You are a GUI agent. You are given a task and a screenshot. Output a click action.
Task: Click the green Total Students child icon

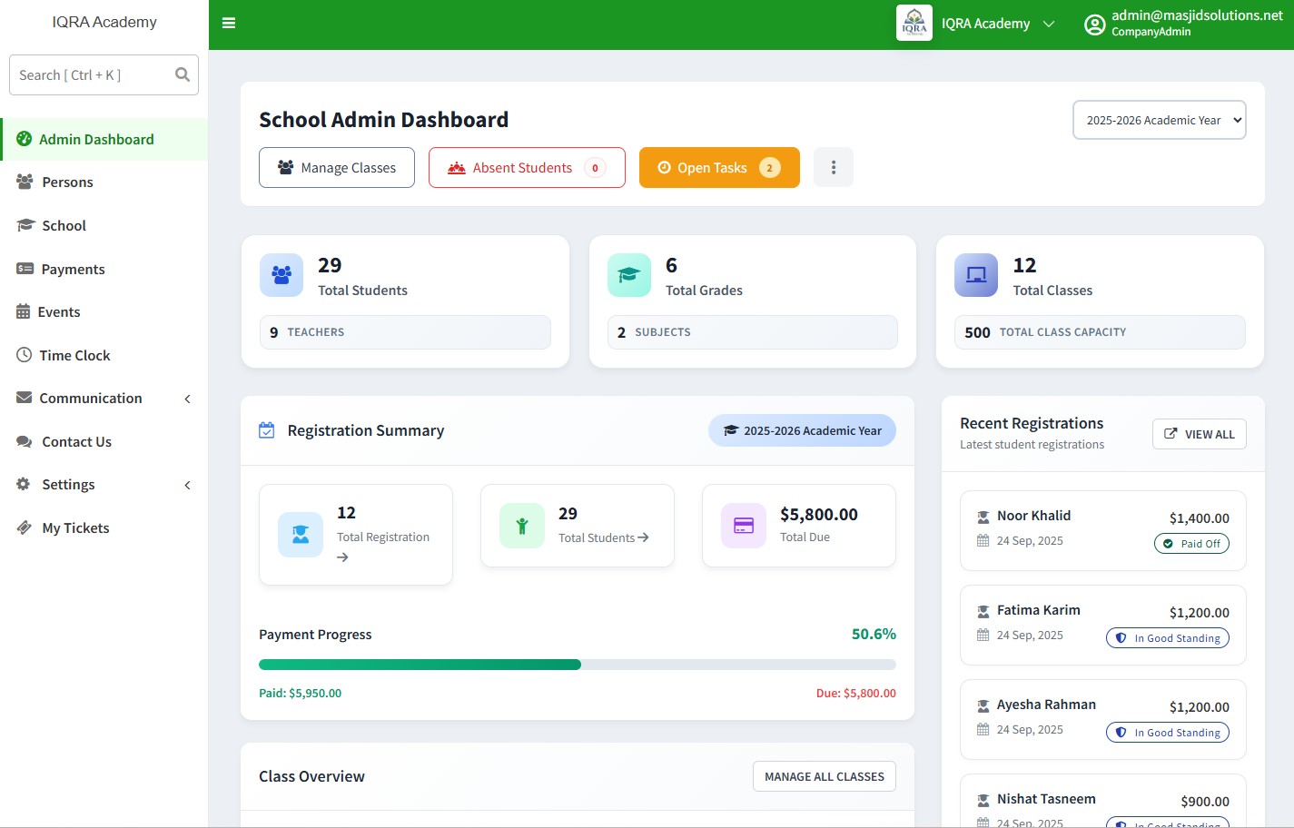click(x=522, y=526)
